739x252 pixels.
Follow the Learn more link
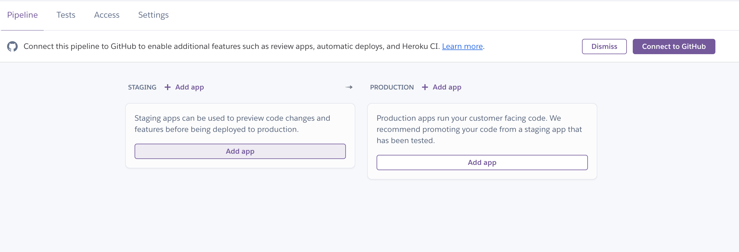462,47
